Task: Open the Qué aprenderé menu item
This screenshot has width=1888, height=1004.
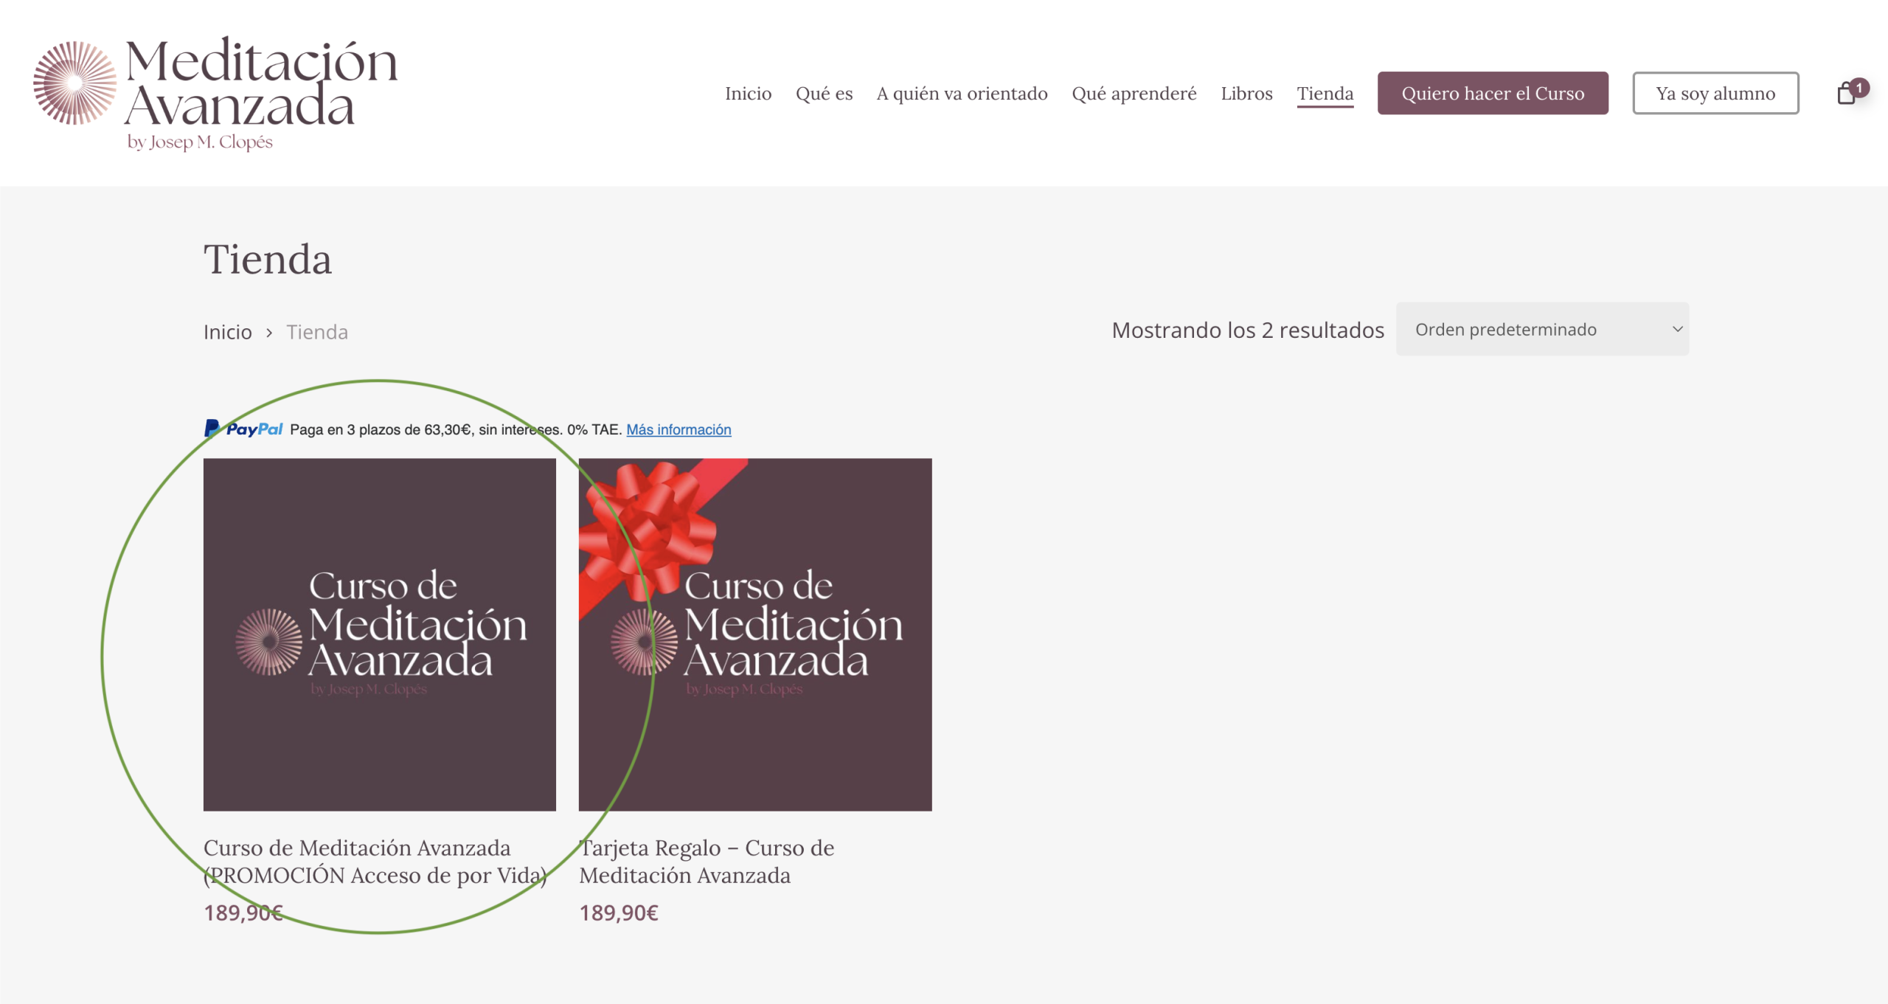Action: tap(1134, 94)
